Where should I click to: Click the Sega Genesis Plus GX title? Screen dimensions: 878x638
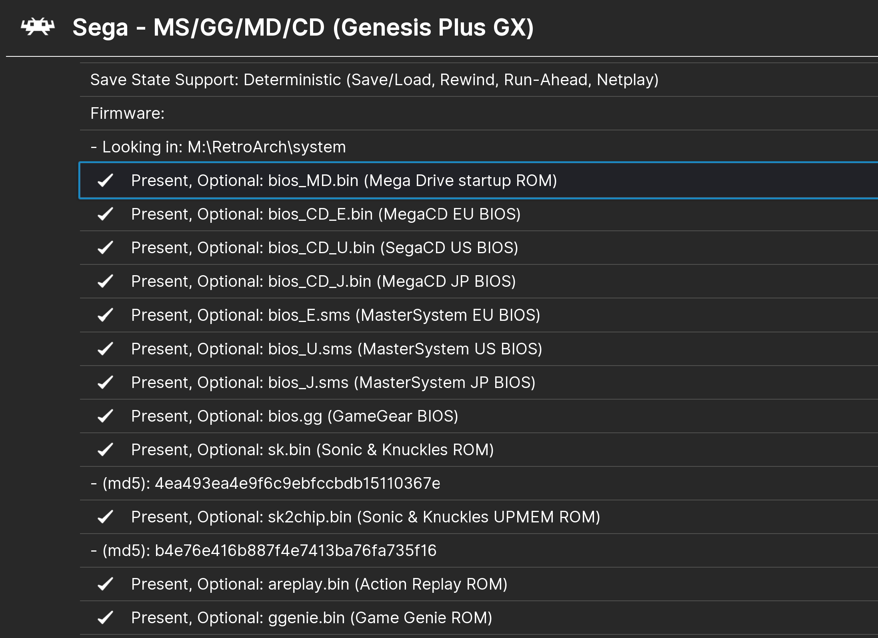[x=303, y=27]
